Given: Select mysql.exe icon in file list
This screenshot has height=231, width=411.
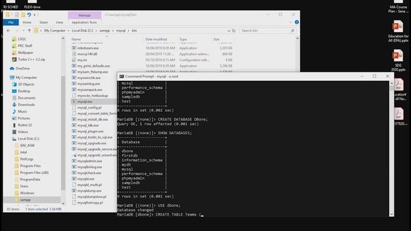Looking at the screenshot, I should coord(74,101).
